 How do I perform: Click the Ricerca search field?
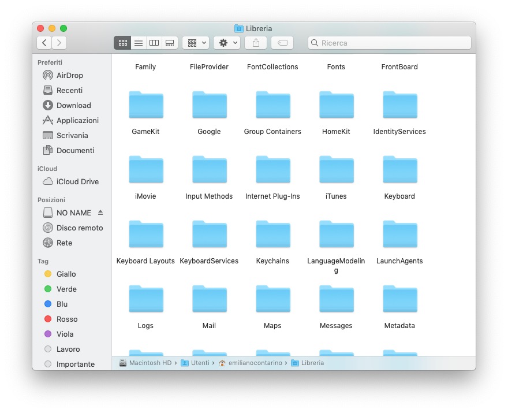tap(389, 43)
